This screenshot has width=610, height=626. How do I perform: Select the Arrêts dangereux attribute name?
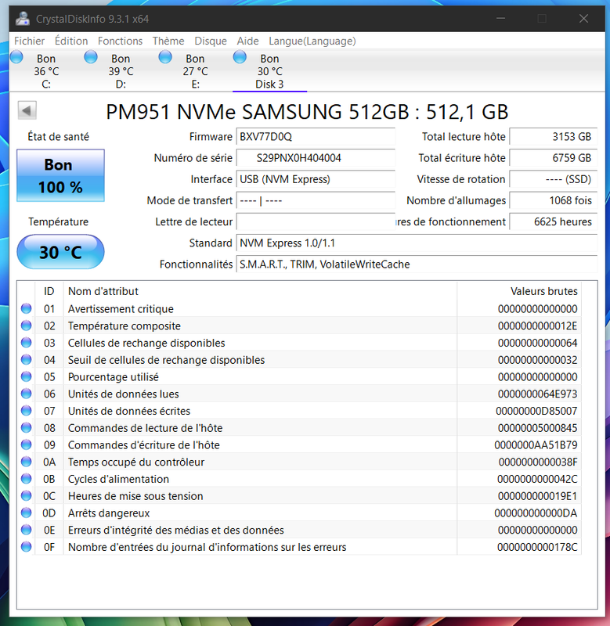109,513
